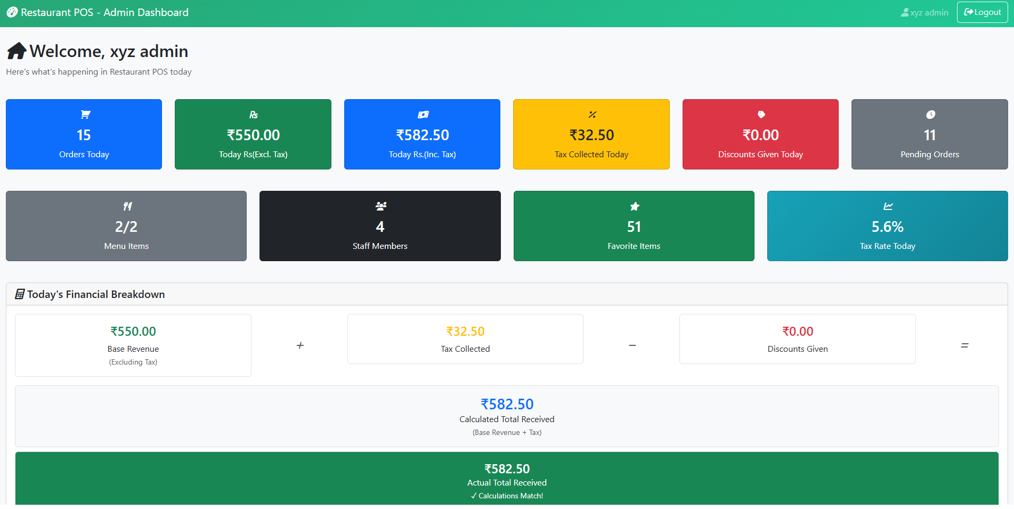This screenshot has height=509, width=1014.
Task: Click the clock icon on Pending Orders
Action: pos(929,114)
